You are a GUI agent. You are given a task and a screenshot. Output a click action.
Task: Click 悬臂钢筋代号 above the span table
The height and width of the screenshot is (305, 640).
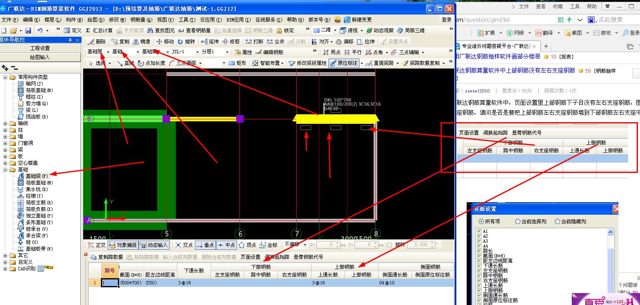pos(308,257)
